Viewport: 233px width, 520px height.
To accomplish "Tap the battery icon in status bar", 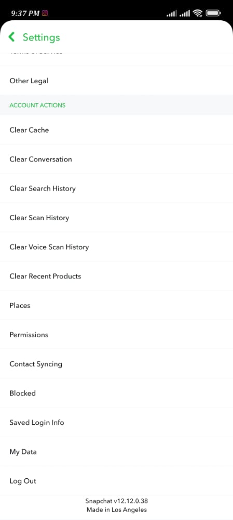I will point(213,13).
